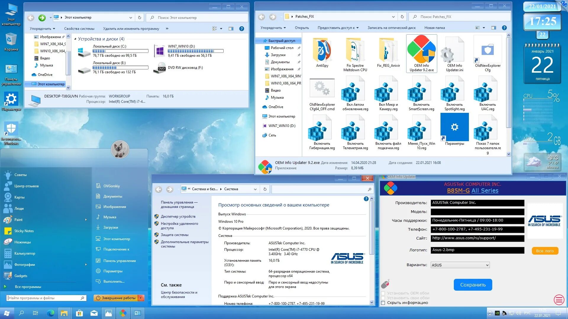
Task: Toggle Установить OEM обои checkbox
Action: (x=383, y=293)
